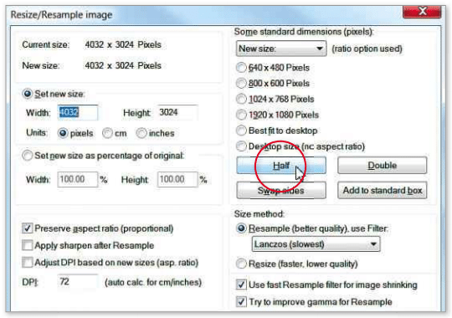This screenshot has width=452, height=318.
Task: Click the (ratio option used) text
Action: [x=367, y=49]
